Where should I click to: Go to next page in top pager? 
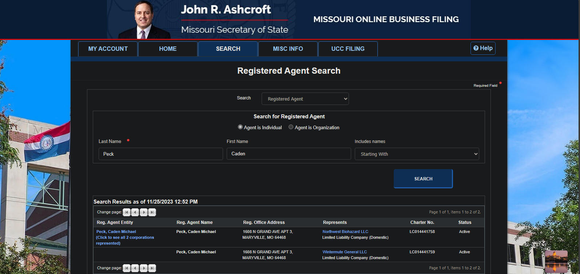[144, 212]
